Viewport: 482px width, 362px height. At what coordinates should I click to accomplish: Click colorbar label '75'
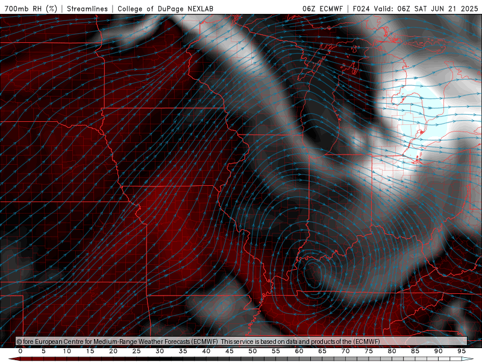coord(369,351)
